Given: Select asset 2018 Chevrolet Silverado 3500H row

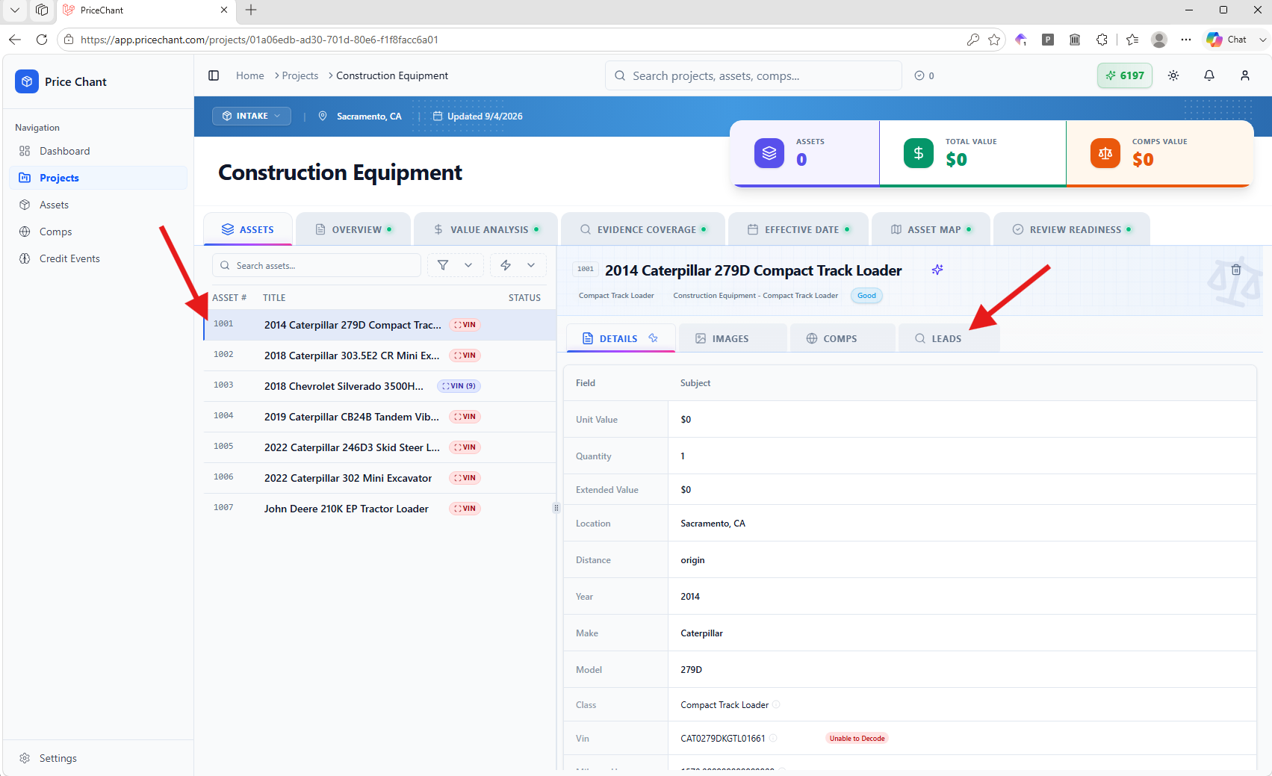Looking at the screenshot, I should coord(379,386).
